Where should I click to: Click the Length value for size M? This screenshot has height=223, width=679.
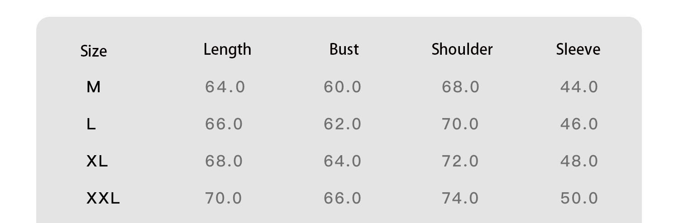[225, 86]
